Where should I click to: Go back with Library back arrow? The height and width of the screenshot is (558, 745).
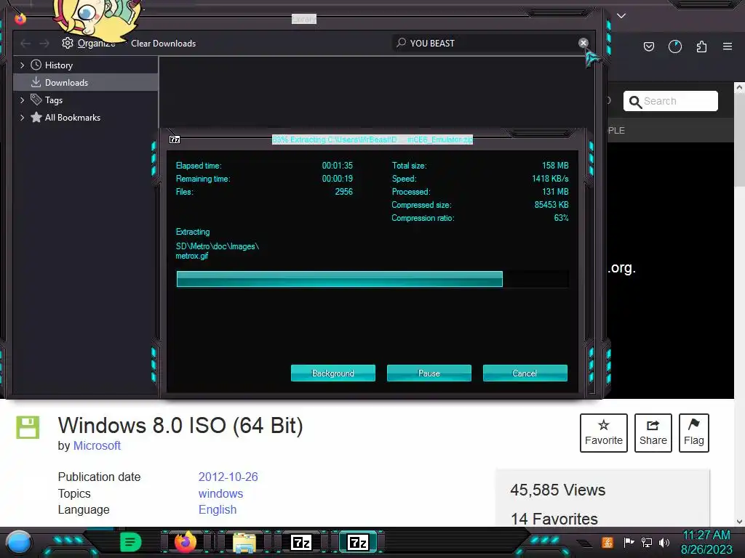(25, 43)
